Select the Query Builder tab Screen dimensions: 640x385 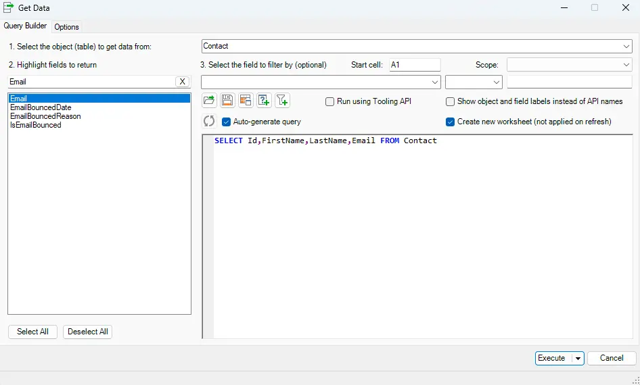26,26
